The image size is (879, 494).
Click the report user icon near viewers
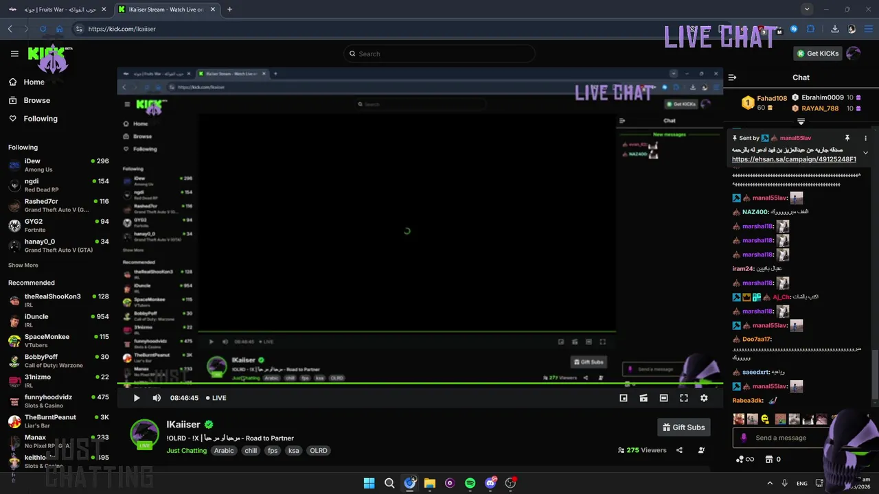701,451
